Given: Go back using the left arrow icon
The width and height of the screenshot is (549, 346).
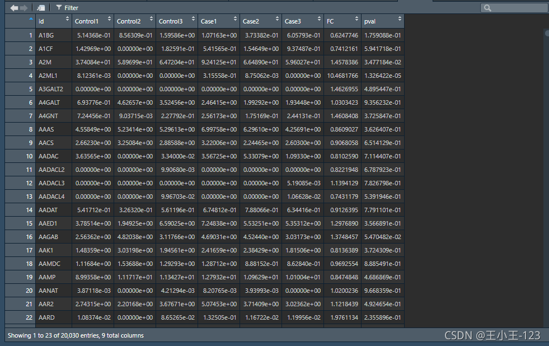Looking at the screenshot, I should [x=14, y=8].
